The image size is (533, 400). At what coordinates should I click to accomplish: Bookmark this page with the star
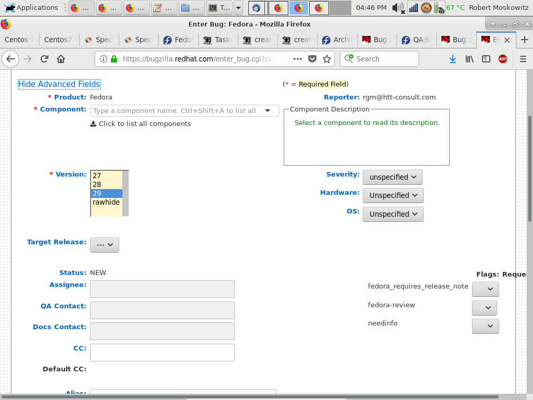point(327,59)
